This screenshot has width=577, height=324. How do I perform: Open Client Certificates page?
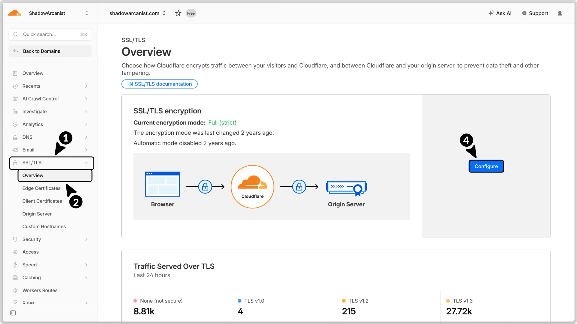42,201
